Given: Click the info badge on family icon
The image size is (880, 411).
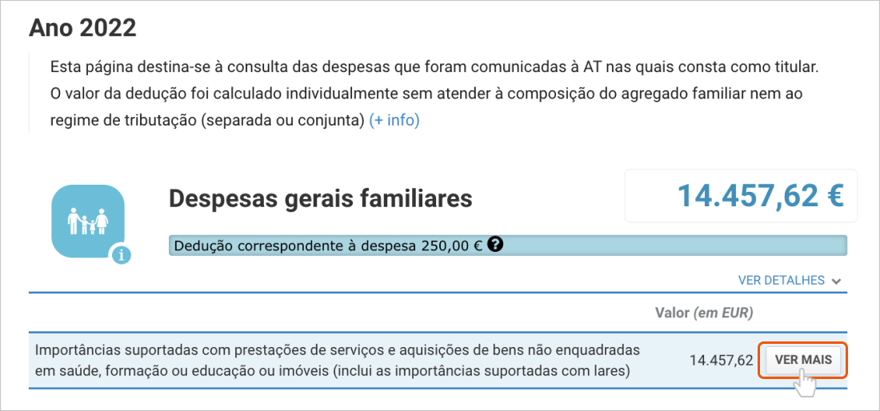Looking at the screenshot, I should point(122,256).
